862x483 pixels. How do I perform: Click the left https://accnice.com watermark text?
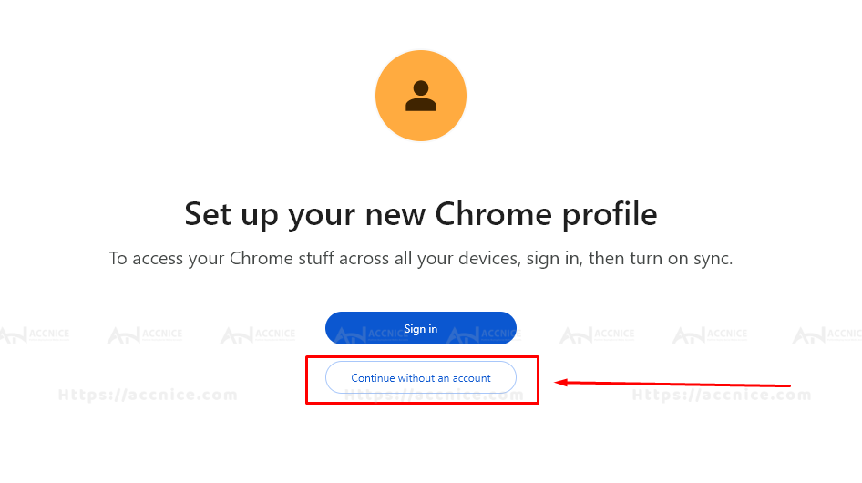148,395
